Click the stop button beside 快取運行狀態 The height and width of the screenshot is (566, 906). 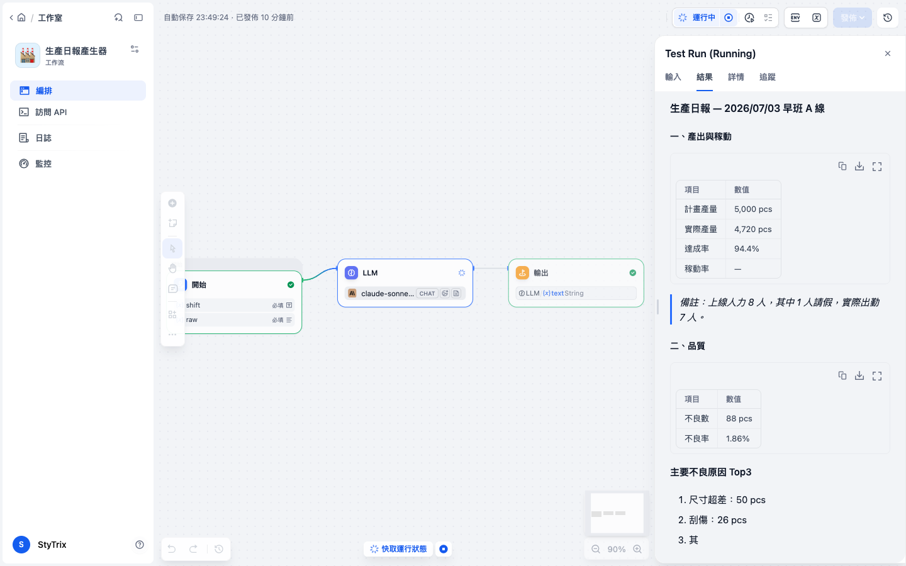[444, 549]
